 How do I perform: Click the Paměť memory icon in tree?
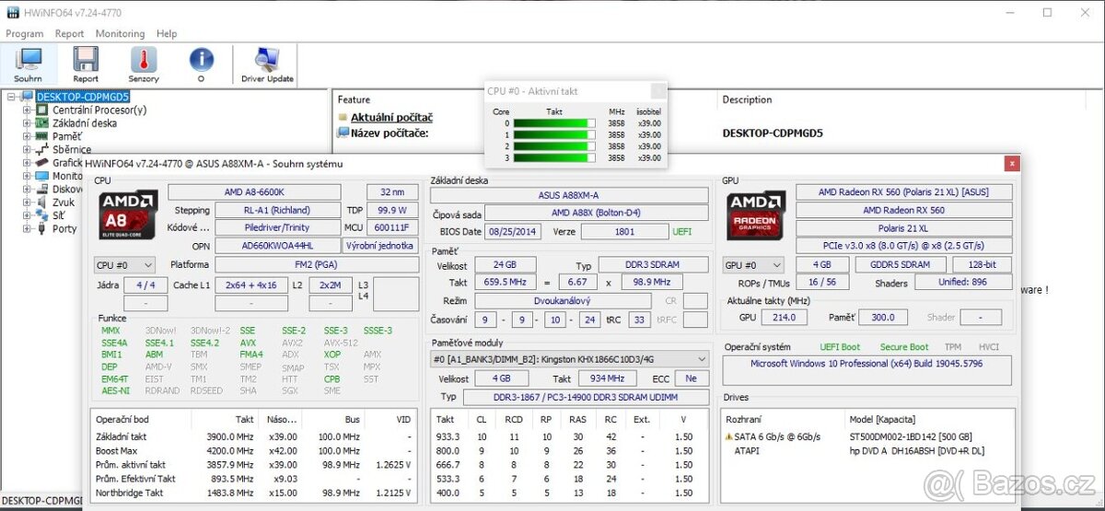(41, 136)
